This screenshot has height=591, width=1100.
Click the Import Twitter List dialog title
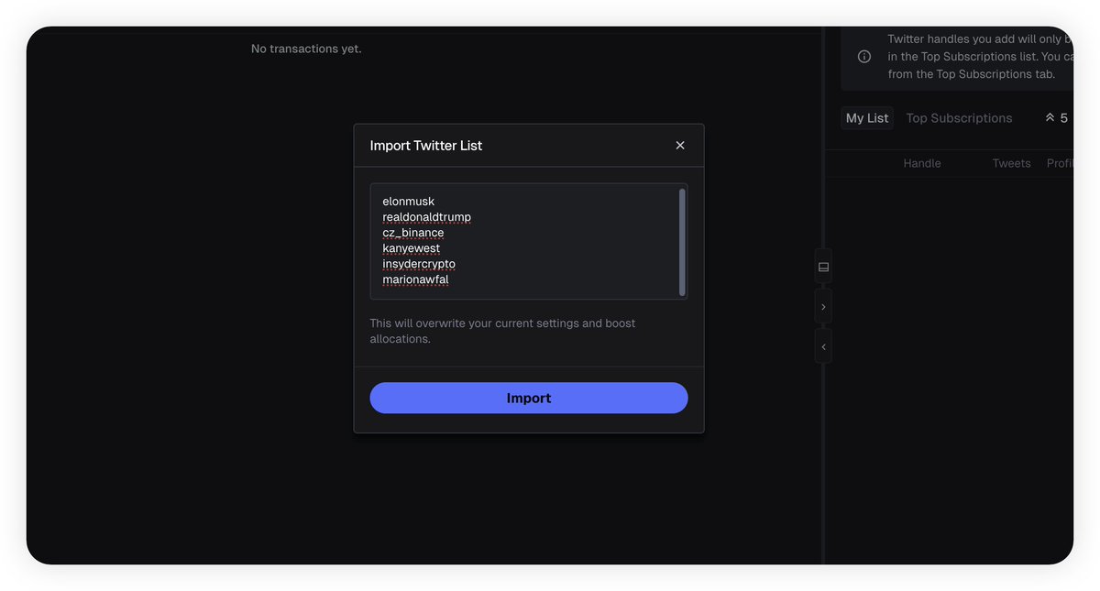425,146
